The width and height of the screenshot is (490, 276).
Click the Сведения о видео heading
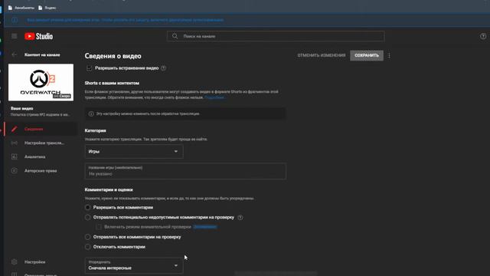(x=113, y=56)
